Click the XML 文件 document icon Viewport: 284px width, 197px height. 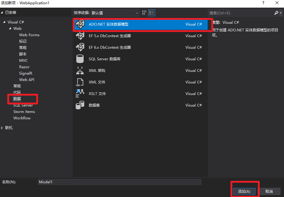(80, 82)
